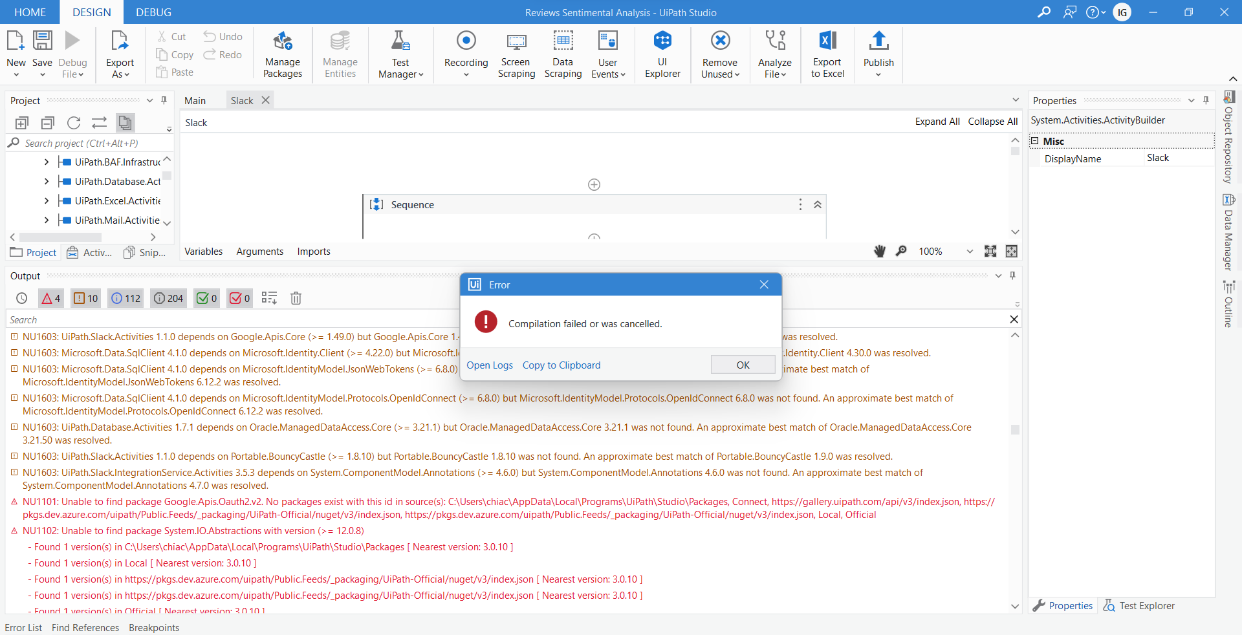Click the search magnifier in title bar
The width and height of the screenshot is (1242, 635).
point(1044,12)
